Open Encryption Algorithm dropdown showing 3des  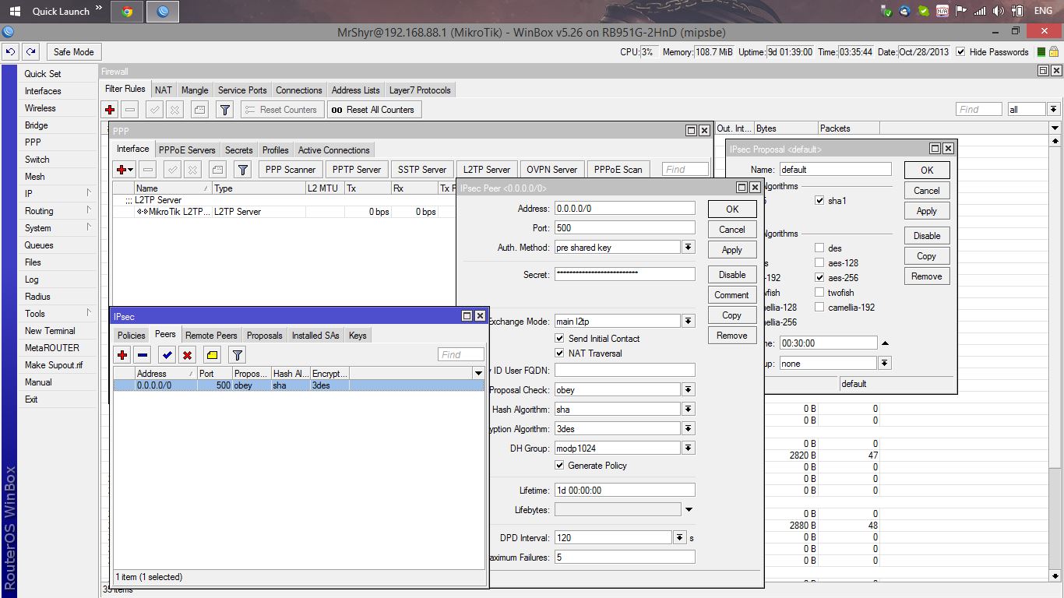click(689, 429)
